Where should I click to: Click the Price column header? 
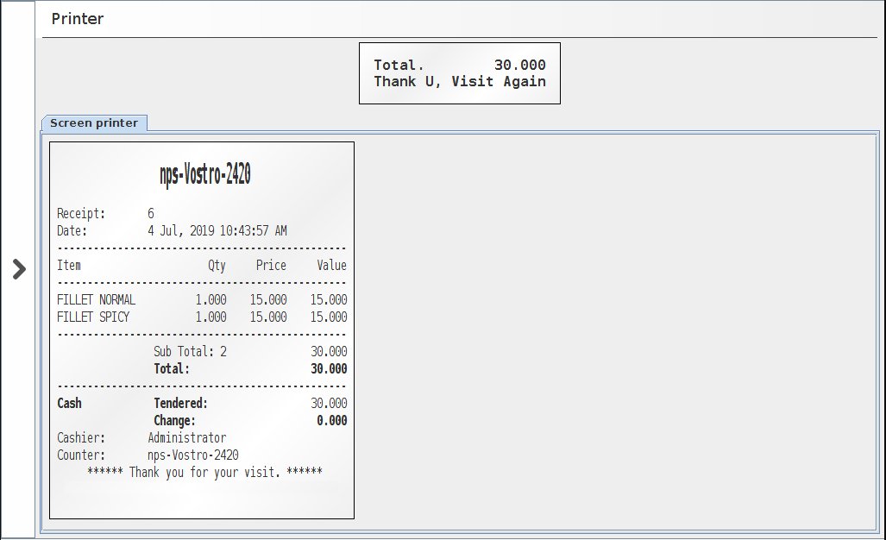[x=271, y=266]
